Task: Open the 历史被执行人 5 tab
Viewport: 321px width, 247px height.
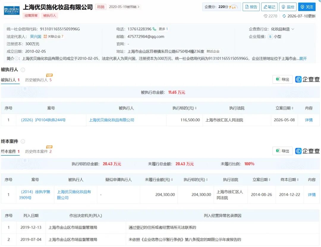Action: click(x=38, y=80)
